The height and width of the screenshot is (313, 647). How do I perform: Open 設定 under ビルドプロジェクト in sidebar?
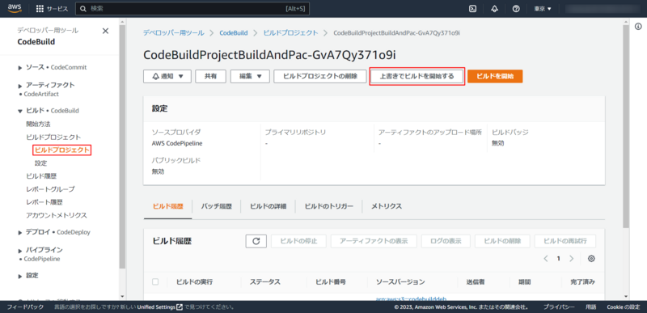pos(41,163)
